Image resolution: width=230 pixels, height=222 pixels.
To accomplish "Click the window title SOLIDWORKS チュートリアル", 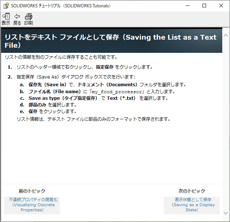I will [x=61, y=6].
